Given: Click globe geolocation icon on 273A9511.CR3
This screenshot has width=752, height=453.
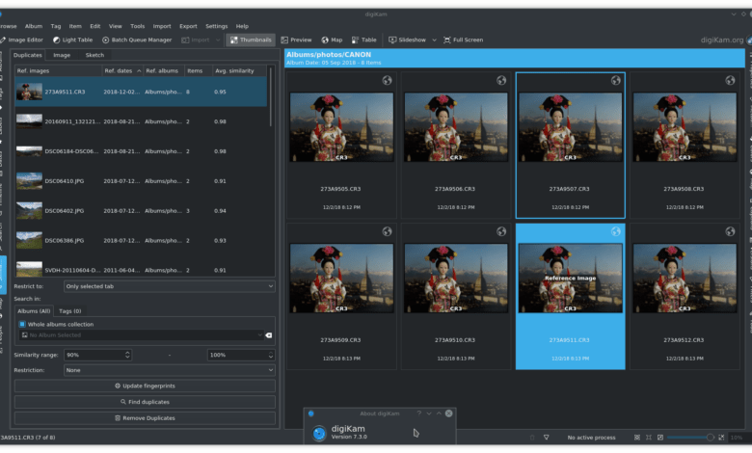Looking at the screenshot, I should (615, 231).
